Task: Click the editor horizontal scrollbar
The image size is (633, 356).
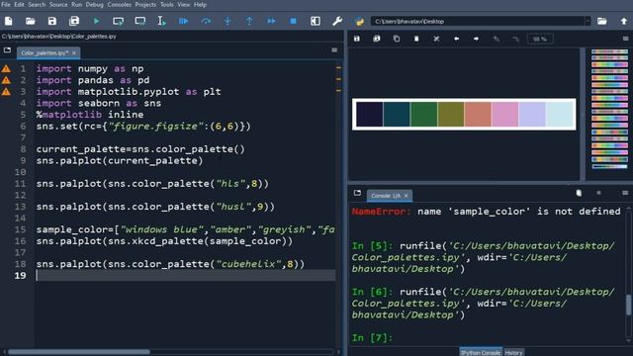Action: [79, 352]
